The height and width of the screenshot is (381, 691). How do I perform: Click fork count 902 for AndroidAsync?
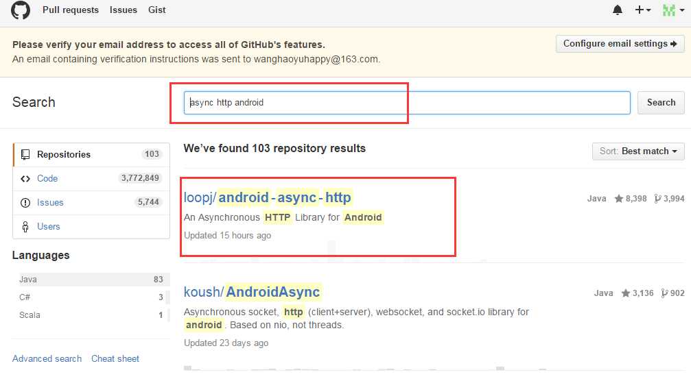pyautogui.click(x=673, y=293)
